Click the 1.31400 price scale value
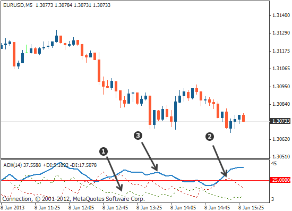The image size is (292, 211). 281,15
